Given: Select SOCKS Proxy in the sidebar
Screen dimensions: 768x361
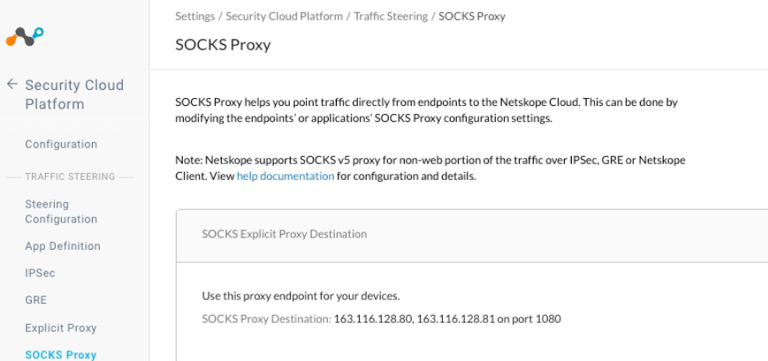Looking at the screenshot, I should [x=61, y=355].
